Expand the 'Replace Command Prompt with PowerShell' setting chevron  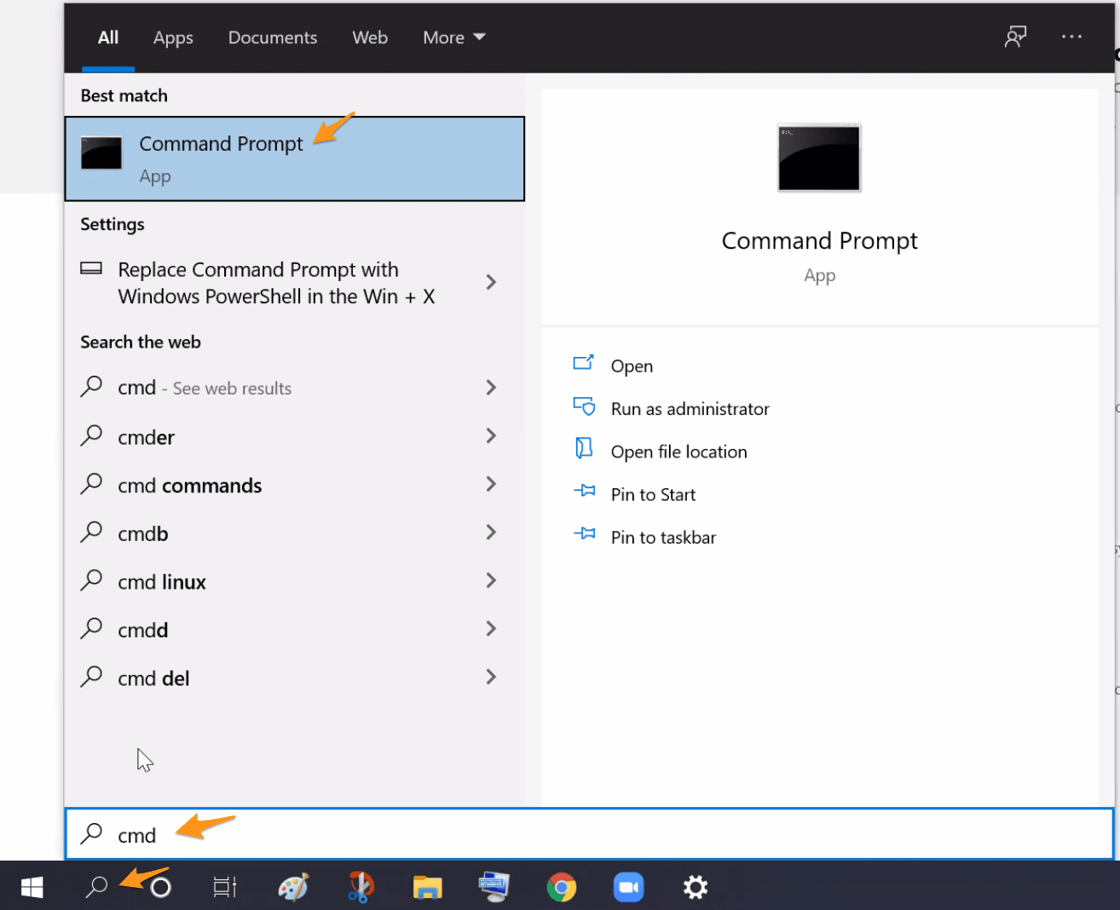pos(492,282)
